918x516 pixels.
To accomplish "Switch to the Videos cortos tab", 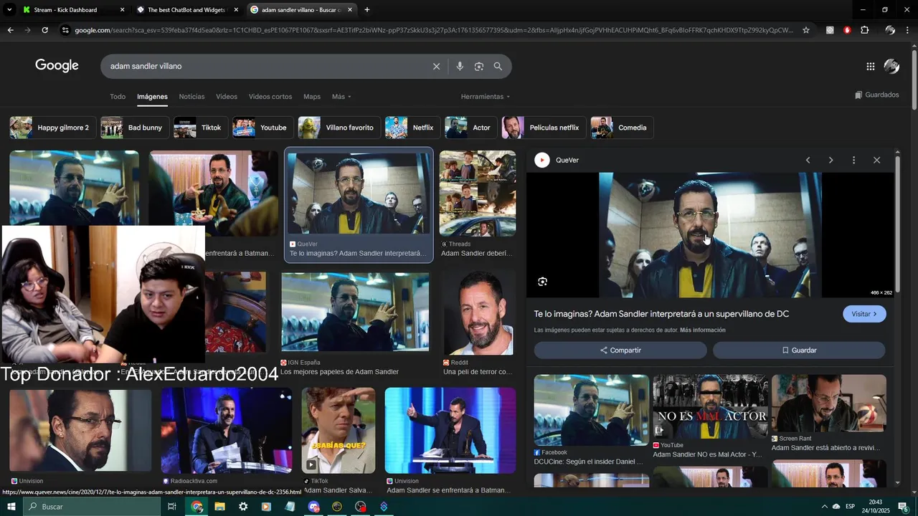I will pos(270,97).
